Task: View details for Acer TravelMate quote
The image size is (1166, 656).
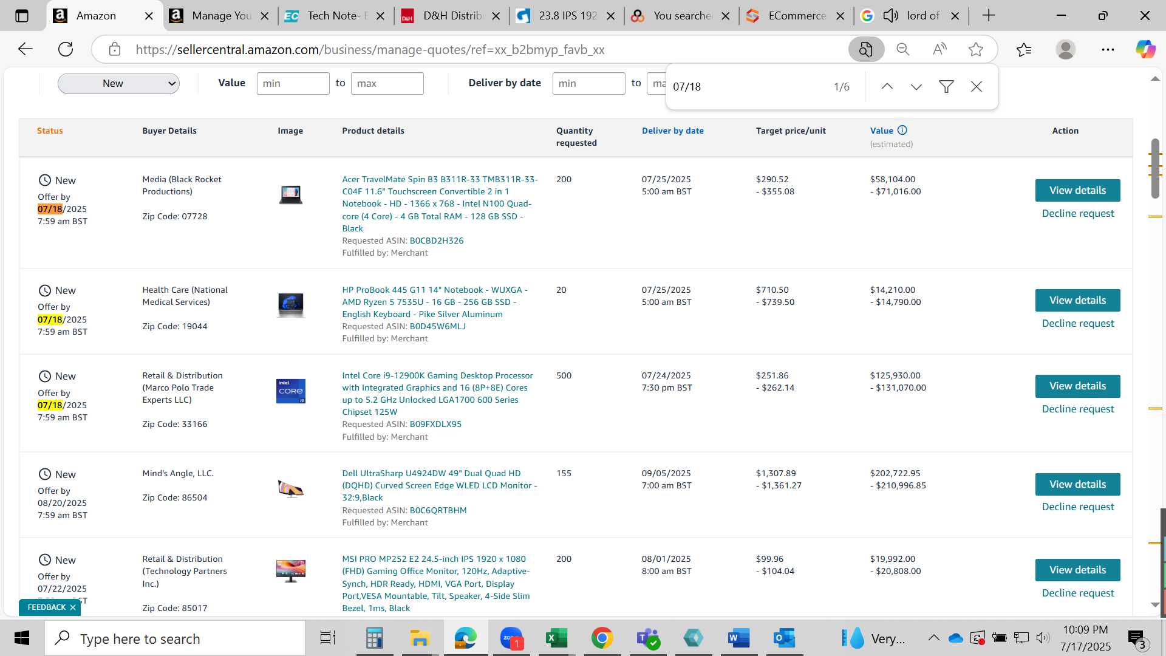Action: (1077, 190)
